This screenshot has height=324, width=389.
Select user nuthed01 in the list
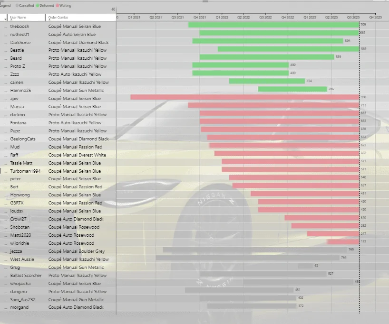tap(19, 35)
